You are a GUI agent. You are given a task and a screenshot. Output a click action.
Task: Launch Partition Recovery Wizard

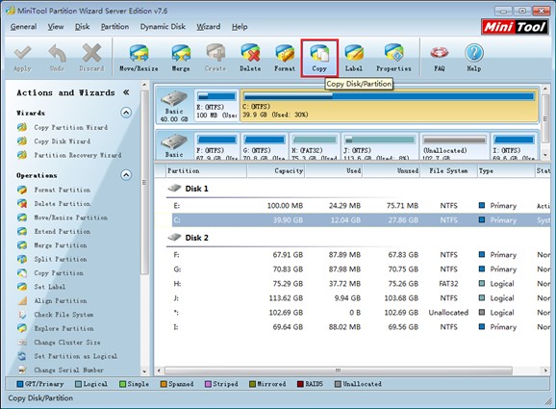click(78, 155)
